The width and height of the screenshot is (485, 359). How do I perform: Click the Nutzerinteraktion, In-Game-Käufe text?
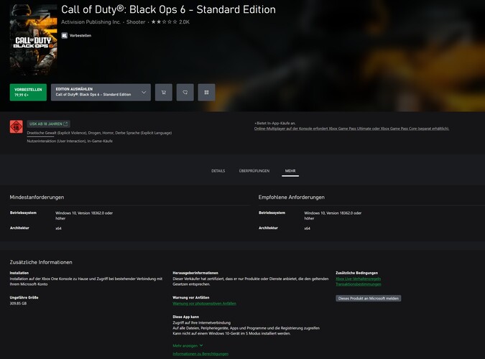pos(70,141)
